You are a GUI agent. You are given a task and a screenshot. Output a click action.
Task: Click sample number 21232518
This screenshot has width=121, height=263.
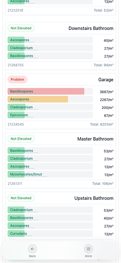pos(15,10)
